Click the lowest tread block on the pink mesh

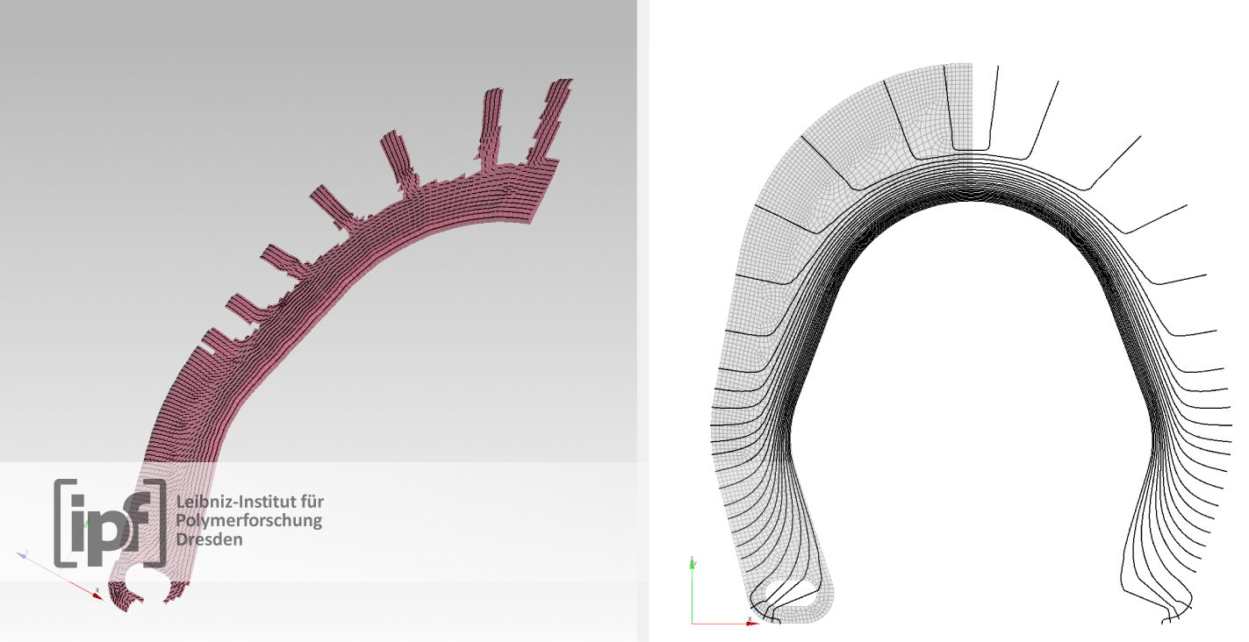(x=212, y=343)
